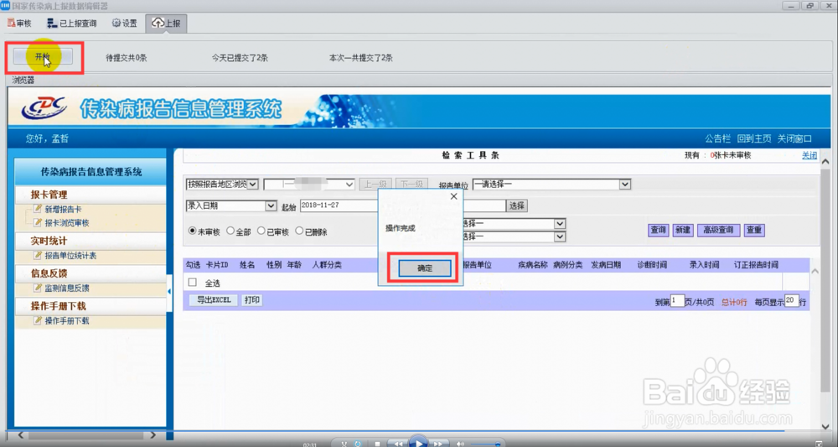This screenshot has height=447, width=838.
Task: Adjust the player volume slider
Action: (484, 444)
